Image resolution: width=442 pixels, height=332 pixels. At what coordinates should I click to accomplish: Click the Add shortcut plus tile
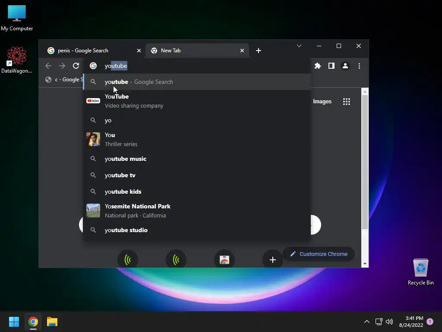coord(273,259)
